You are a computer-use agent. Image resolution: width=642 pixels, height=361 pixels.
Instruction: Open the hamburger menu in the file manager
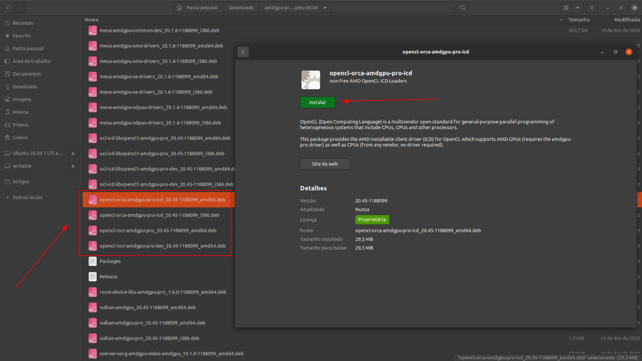(591, 8)
